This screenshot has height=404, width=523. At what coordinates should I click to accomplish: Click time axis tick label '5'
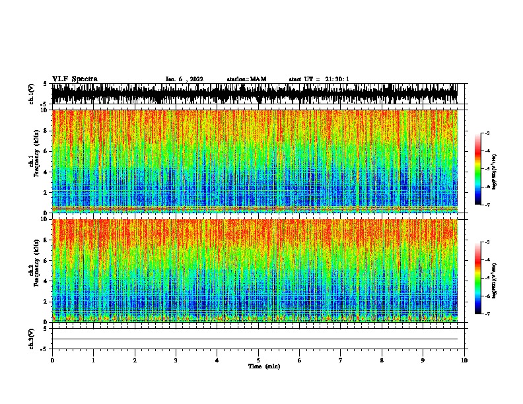click(258, 360)
